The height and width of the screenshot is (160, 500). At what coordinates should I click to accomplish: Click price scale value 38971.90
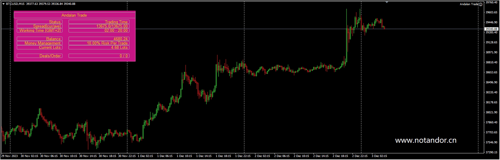point(491,52)
